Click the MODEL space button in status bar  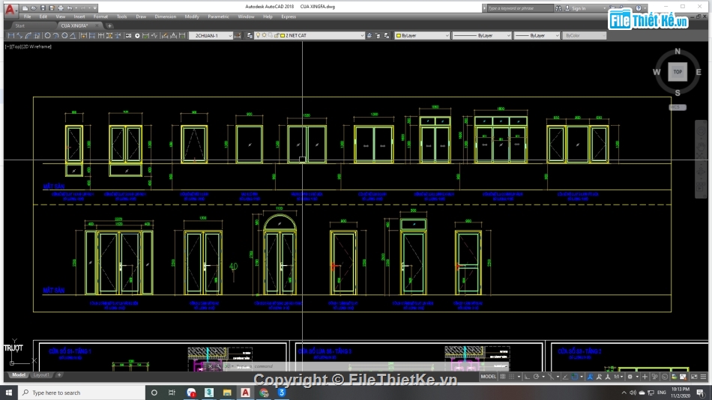[x=488, y=376]
